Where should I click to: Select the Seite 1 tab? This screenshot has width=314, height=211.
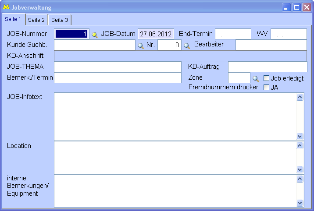click(x=13, y=19)
